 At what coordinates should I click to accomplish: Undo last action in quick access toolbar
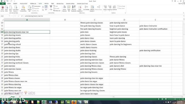pyautogui.click(x=7, y=1)
